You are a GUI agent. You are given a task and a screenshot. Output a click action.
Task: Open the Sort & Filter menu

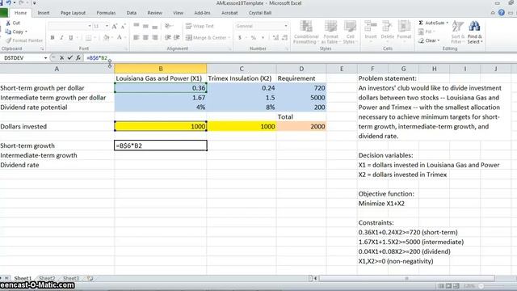[x=458, y=32]
